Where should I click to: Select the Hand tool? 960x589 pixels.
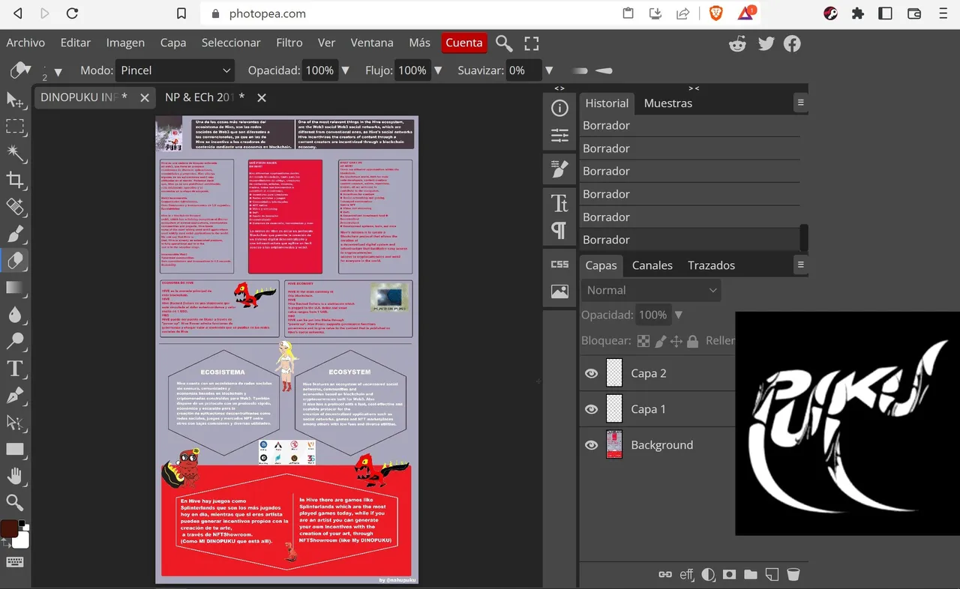pos(15,477)
